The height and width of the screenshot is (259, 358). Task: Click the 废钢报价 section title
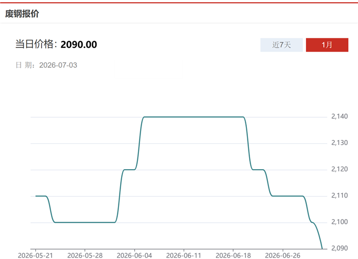pyautogui.click(x=22, y=14)
